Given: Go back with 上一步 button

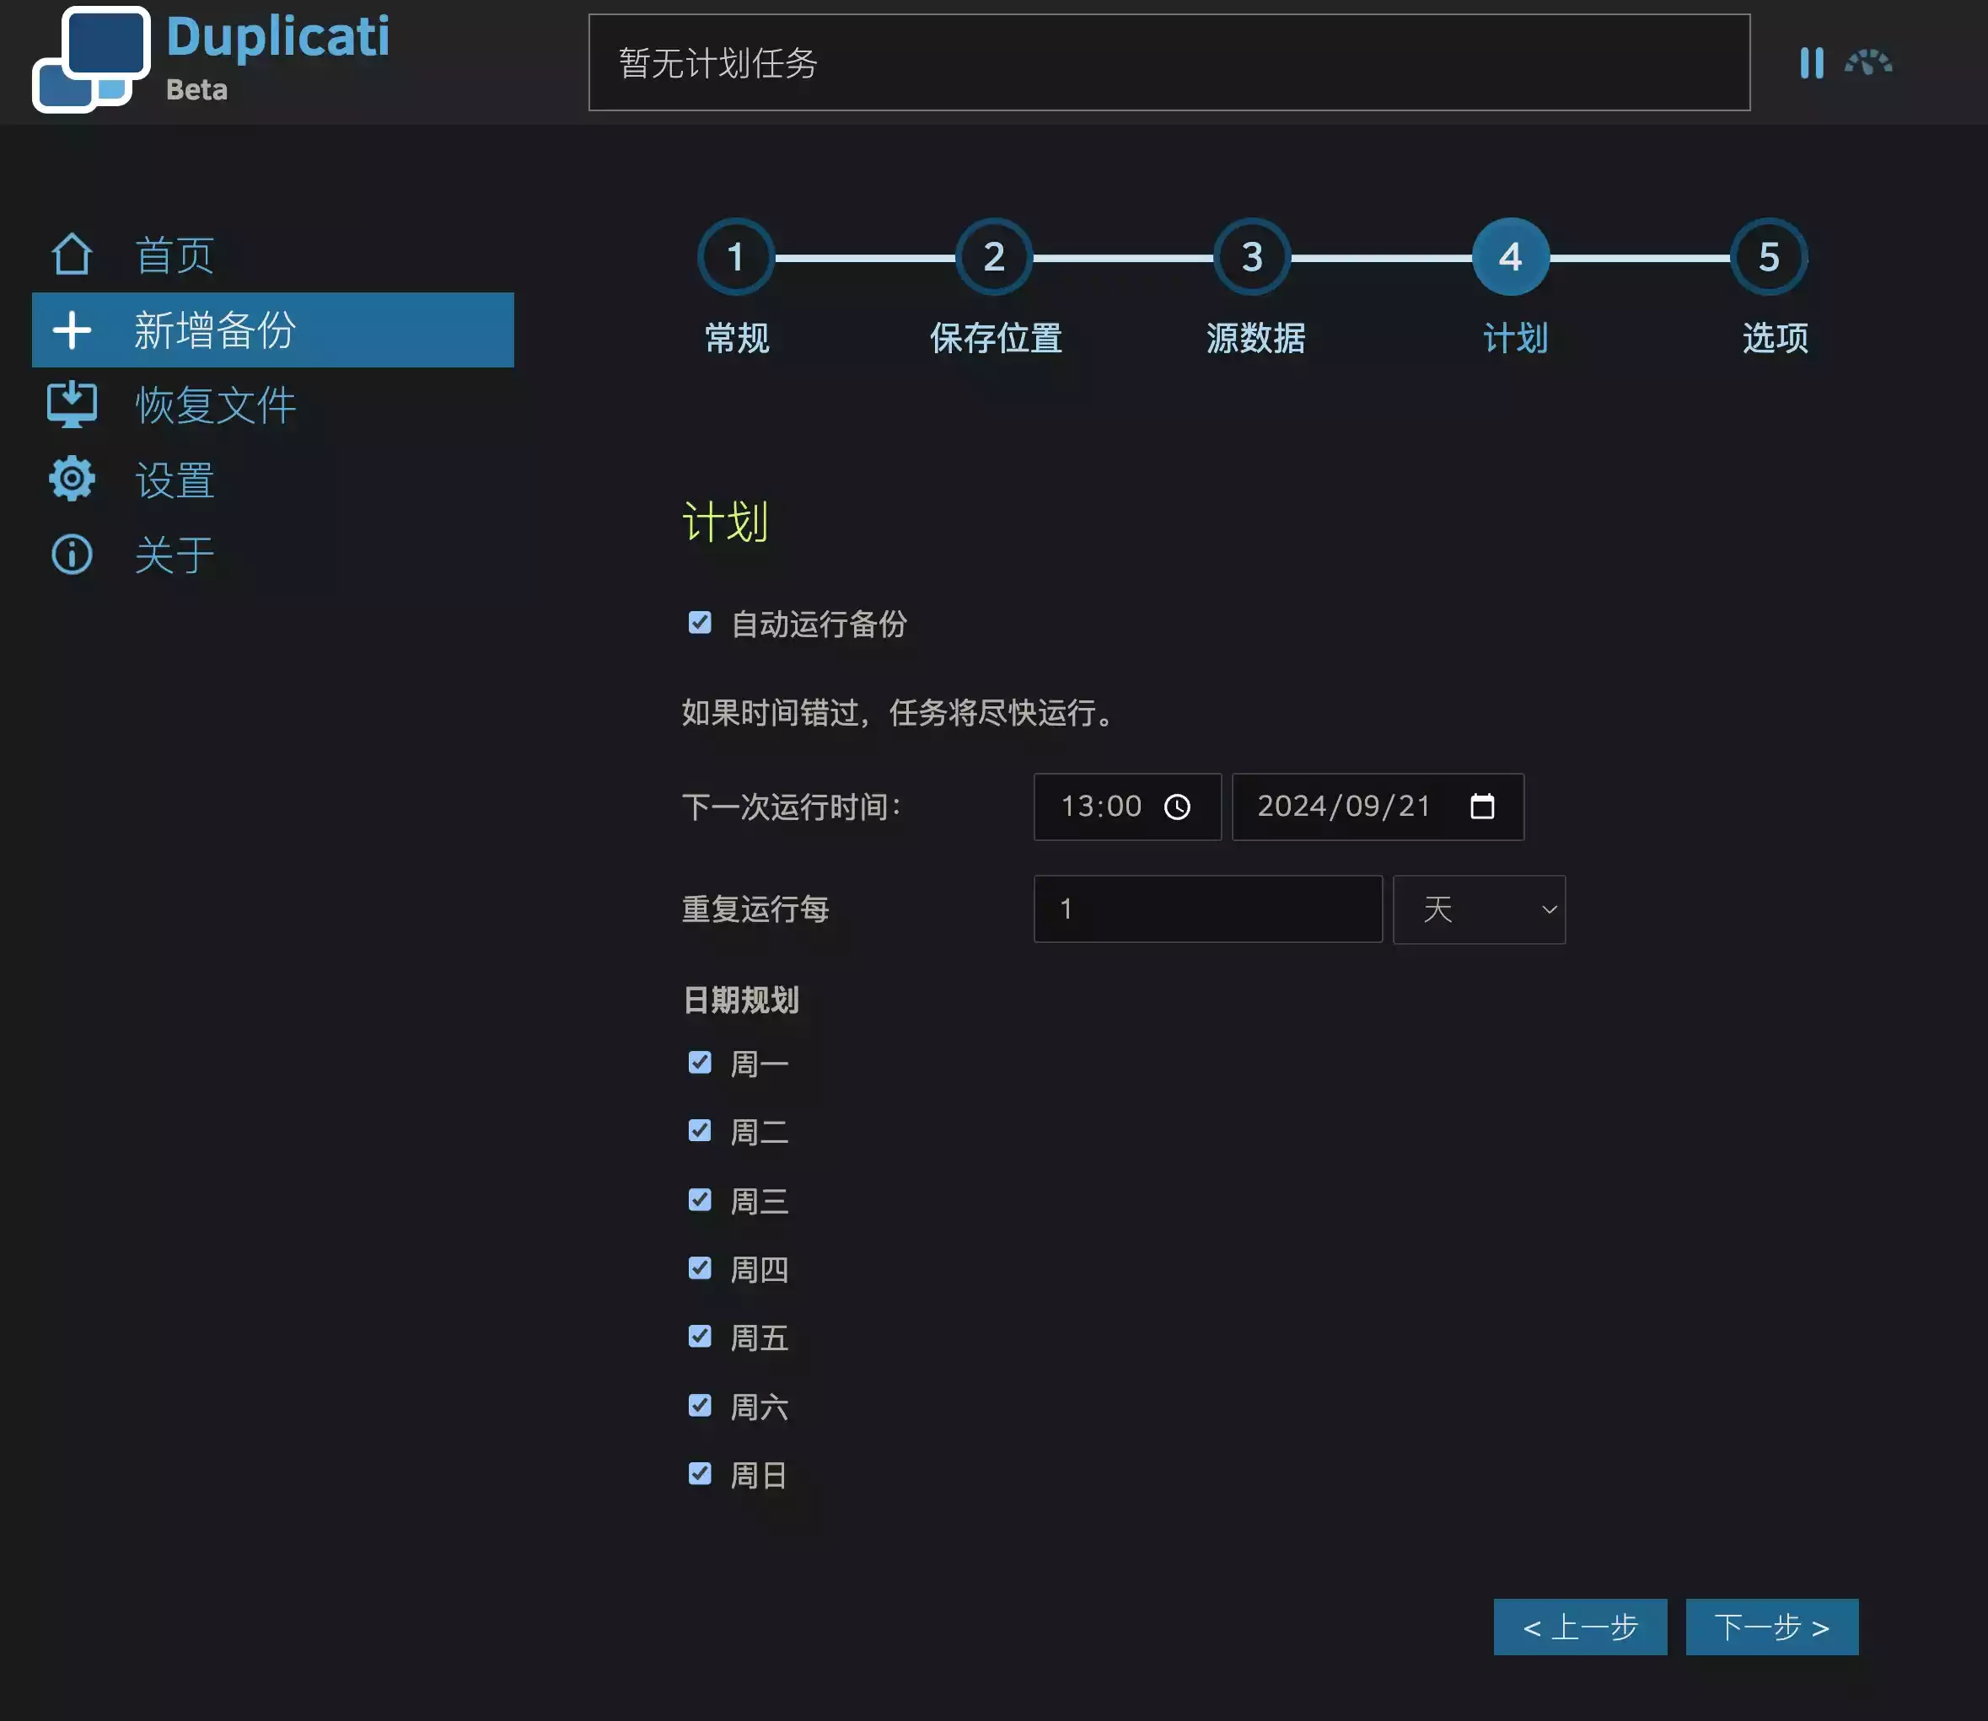Looking at the screenshot, I should [1580, 1626].
